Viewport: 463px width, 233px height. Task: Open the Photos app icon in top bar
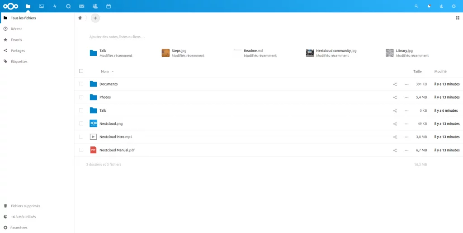tap(41, 6)
